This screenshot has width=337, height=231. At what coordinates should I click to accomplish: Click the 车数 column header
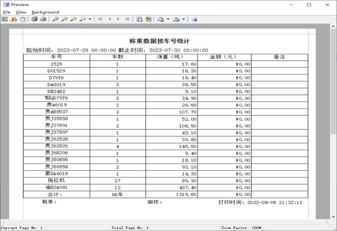click(x=118, y=57)
